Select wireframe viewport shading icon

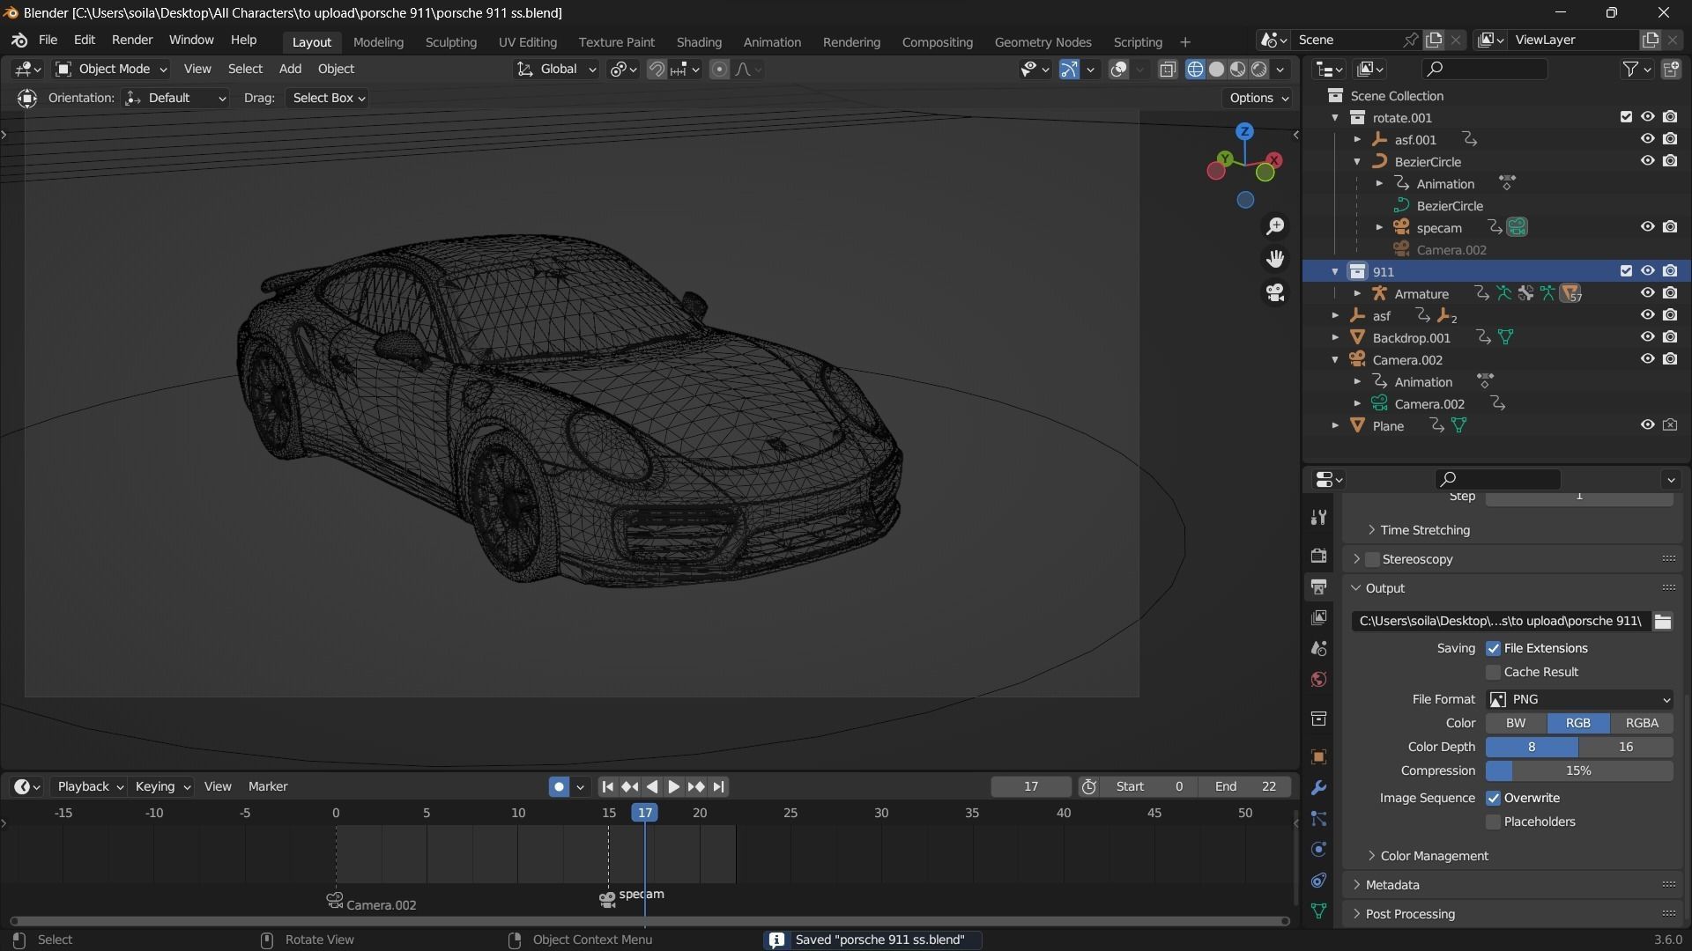tap(1195, 70)
